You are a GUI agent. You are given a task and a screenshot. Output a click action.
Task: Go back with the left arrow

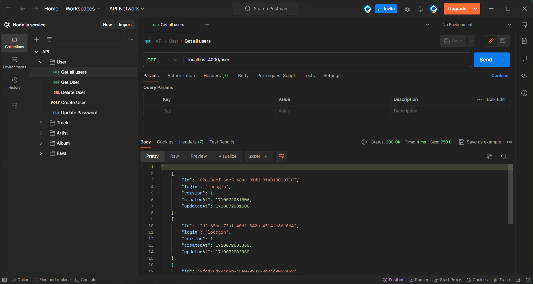click(x=23, y=9)
